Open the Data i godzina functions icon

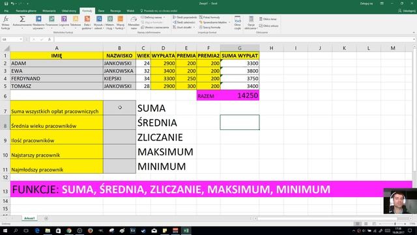87,19
